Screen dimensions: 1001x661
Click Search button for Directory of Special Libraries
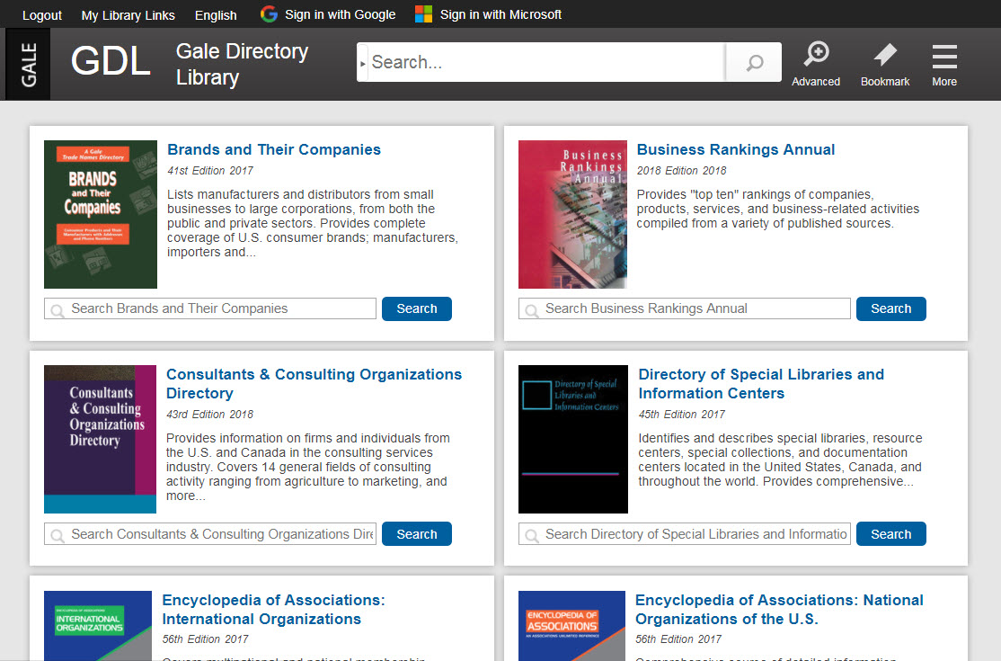(891, 534)
